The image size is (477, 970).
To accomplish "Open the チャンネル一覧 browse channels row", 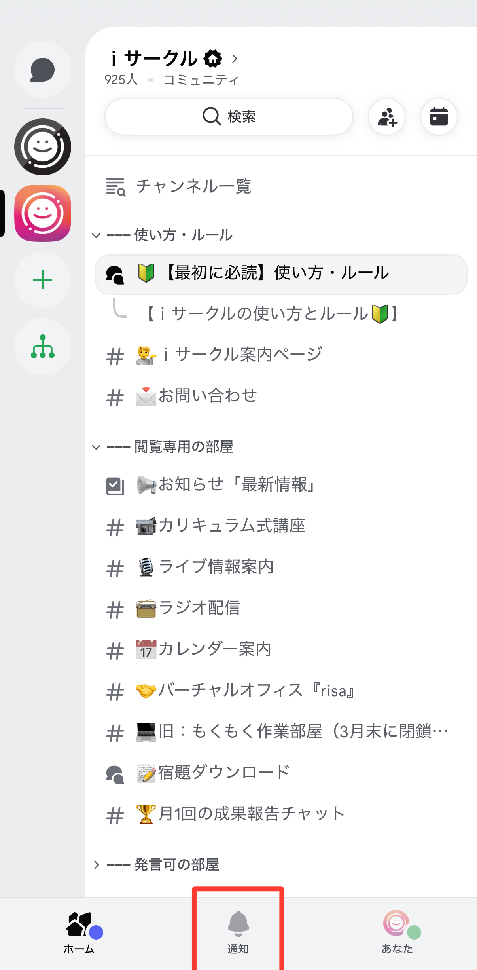I will click(x=193, y=186).
